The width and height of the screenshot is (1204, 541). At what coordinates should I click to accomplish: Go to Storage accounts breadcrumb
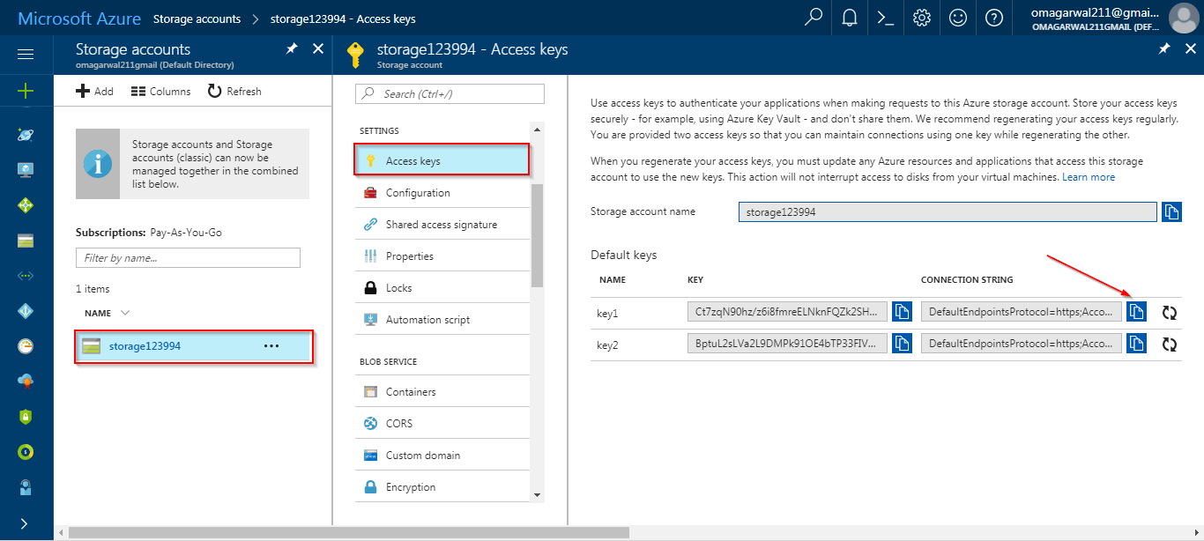(x=197, y=19)
